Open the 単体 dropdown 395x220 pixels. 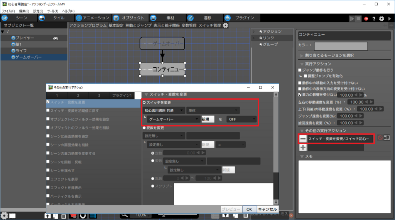tap(213, 111)
